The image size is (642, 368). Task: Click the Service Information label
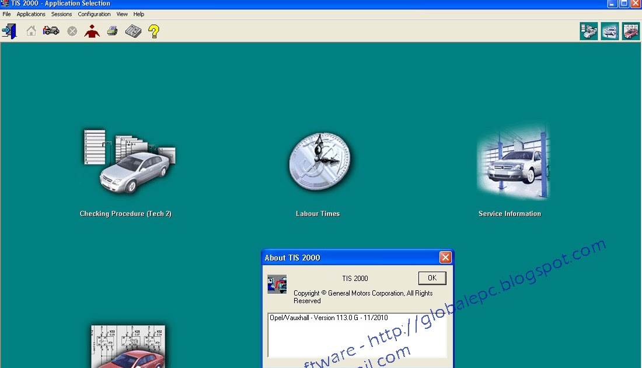point(510,214)
